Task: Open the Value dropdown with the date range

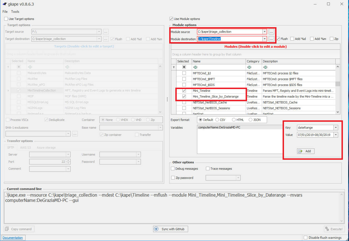Action: [335, 135]
